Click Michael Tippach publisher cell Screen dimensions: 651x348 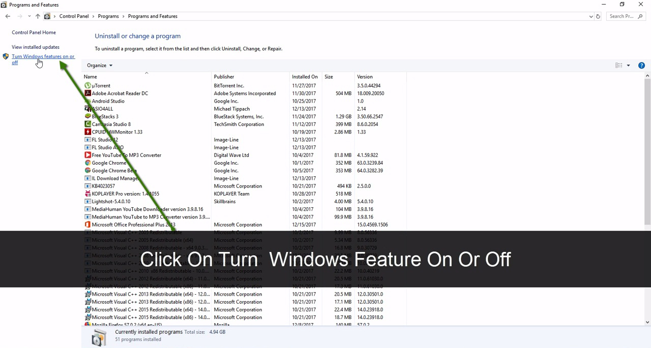(x=232, y=109)
